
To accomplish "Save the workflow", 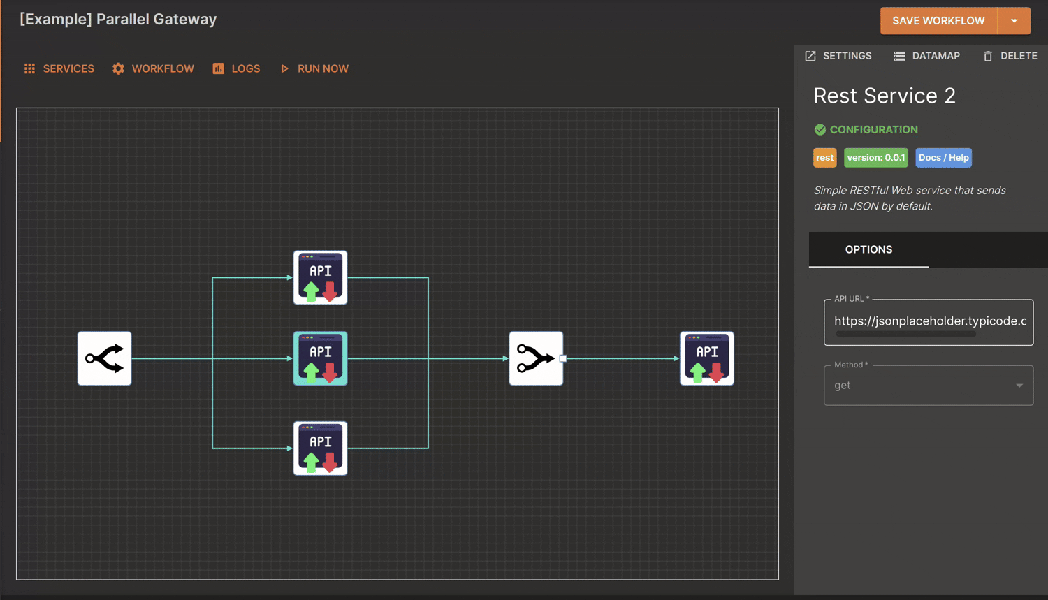I will 938,21.
